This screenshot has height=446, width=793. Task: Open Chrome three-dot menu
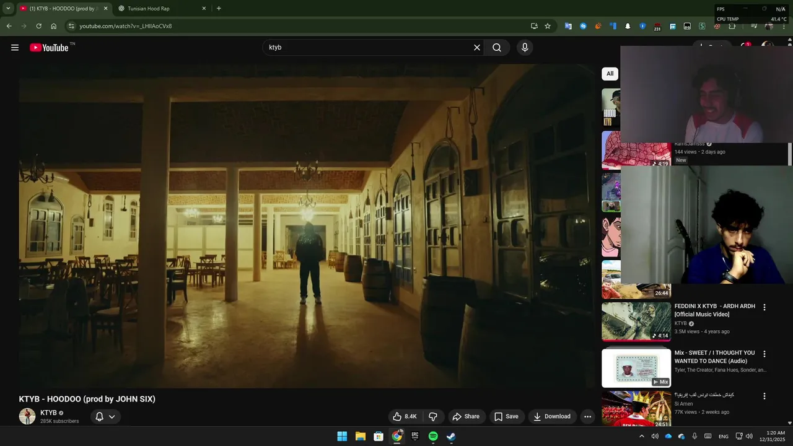click(x=784, y=26)
